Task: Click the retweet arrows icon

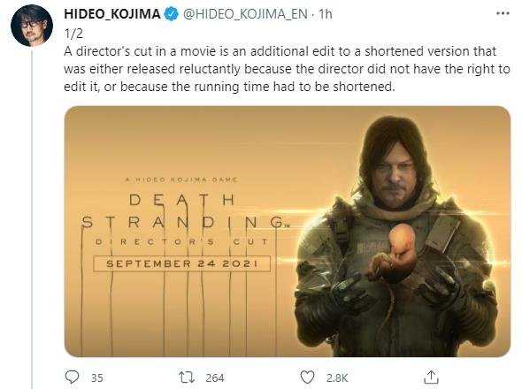Action: coord(187,378)
